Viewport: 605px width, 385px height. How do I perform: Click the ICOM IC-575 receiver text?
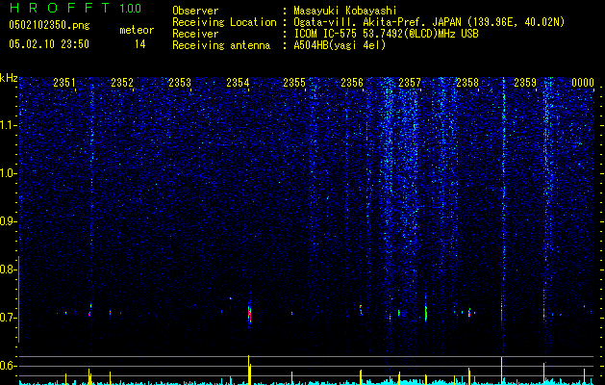click(386, 34)
